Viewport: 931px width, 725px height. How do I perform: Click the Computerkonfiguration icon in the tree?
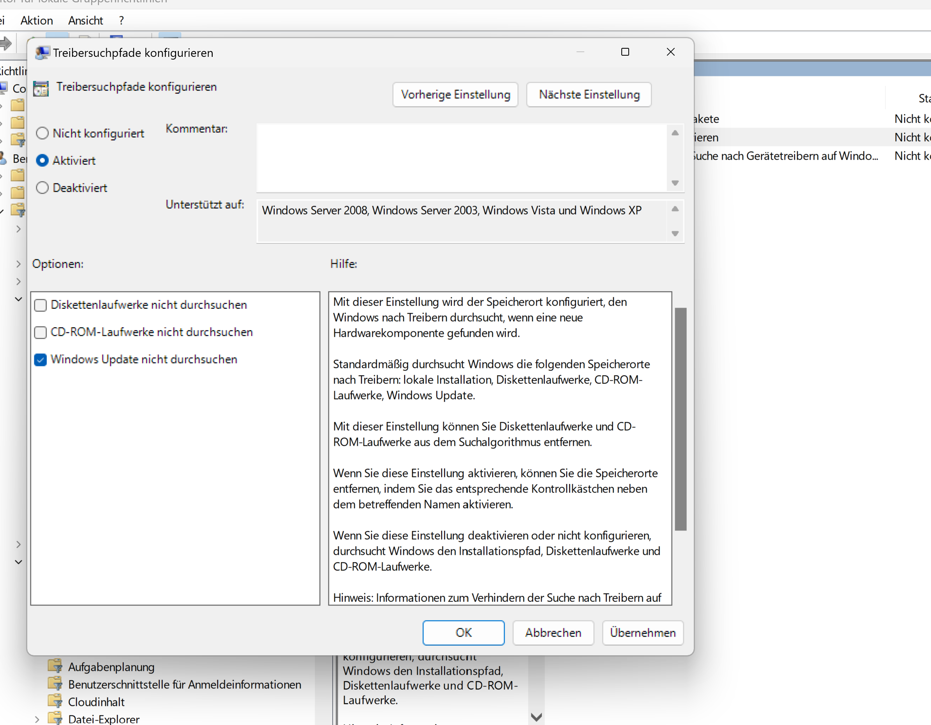tap(4, 88)
